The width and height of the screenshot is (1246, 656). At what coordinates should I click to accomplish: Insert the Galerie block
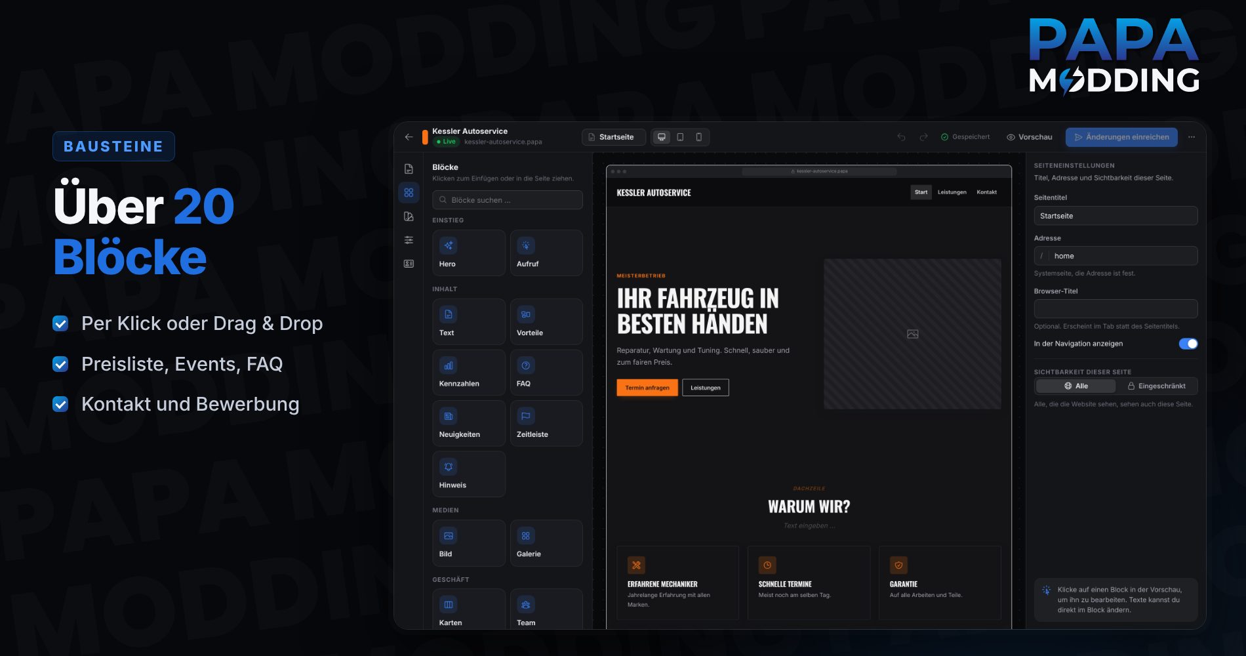(x=546, y=543)
